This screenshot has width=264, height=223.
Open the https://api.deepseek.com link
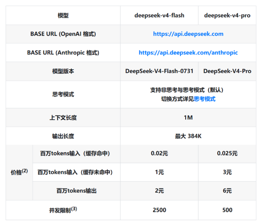click(x=188, y=34)
